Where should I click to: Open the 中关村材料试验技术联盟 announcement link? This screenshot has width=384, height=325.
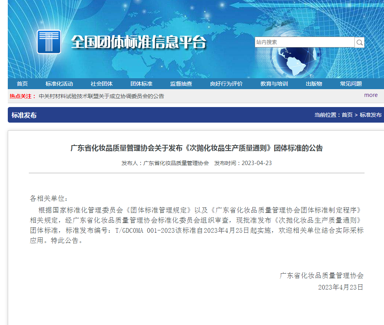(x=102, y=96)
